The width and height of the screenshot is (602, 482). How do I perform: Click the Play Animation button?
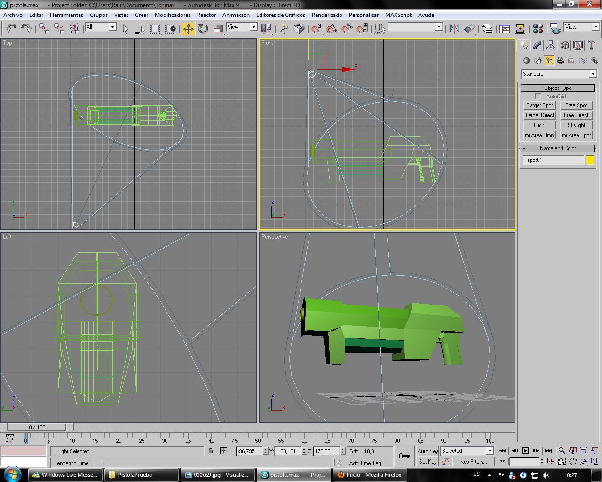click(x=525, y=451)
